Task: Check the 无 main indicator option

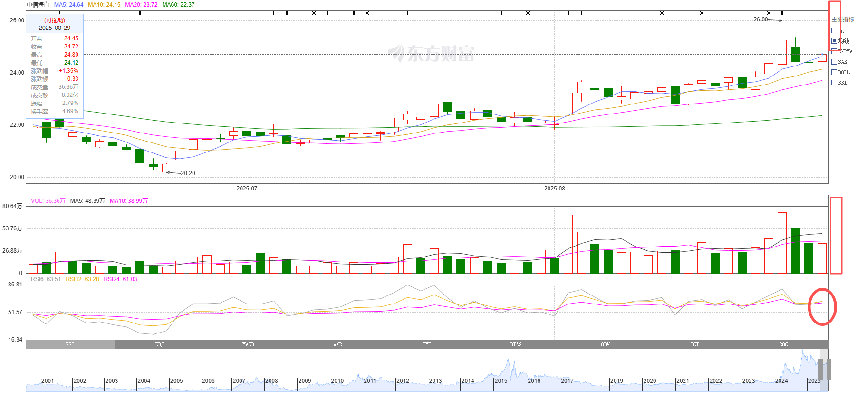Action: click(834, 30)
